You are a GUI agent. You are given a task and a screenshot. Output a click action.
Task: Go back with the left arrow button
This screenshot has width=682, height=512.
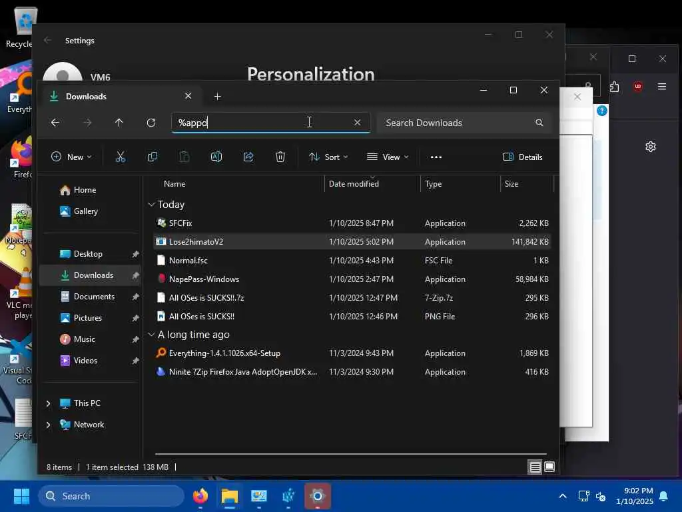pyautogui.click(x=55, y=123)
